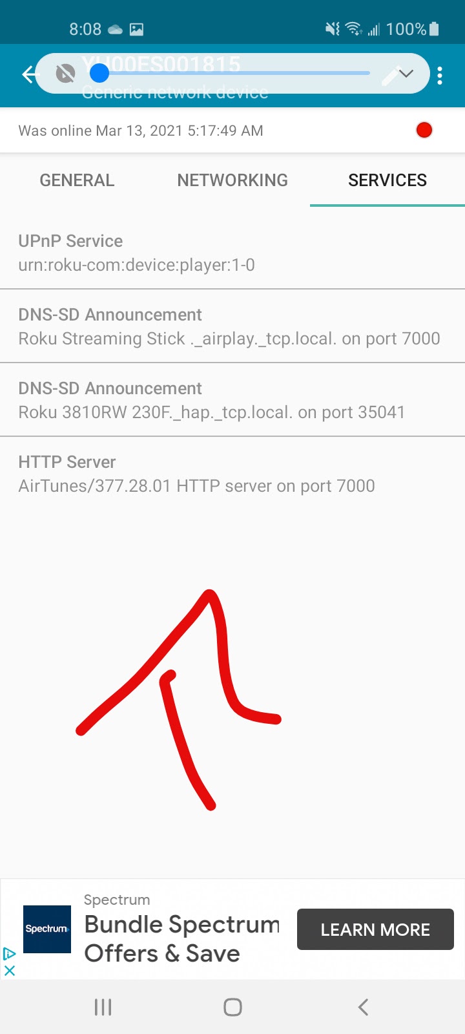The width and height of the screenshot is (465, 1034).
Task: Select the pen tool in overlay bar
Action: (x=390, y=76)
